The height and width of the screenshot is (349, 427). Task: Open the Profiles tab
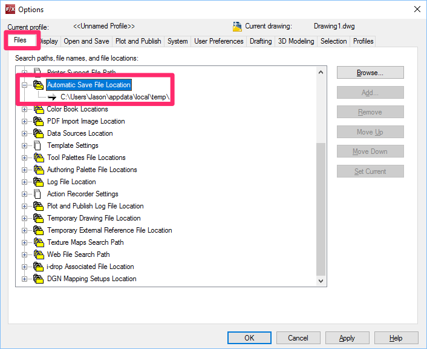tap(363, 41)
